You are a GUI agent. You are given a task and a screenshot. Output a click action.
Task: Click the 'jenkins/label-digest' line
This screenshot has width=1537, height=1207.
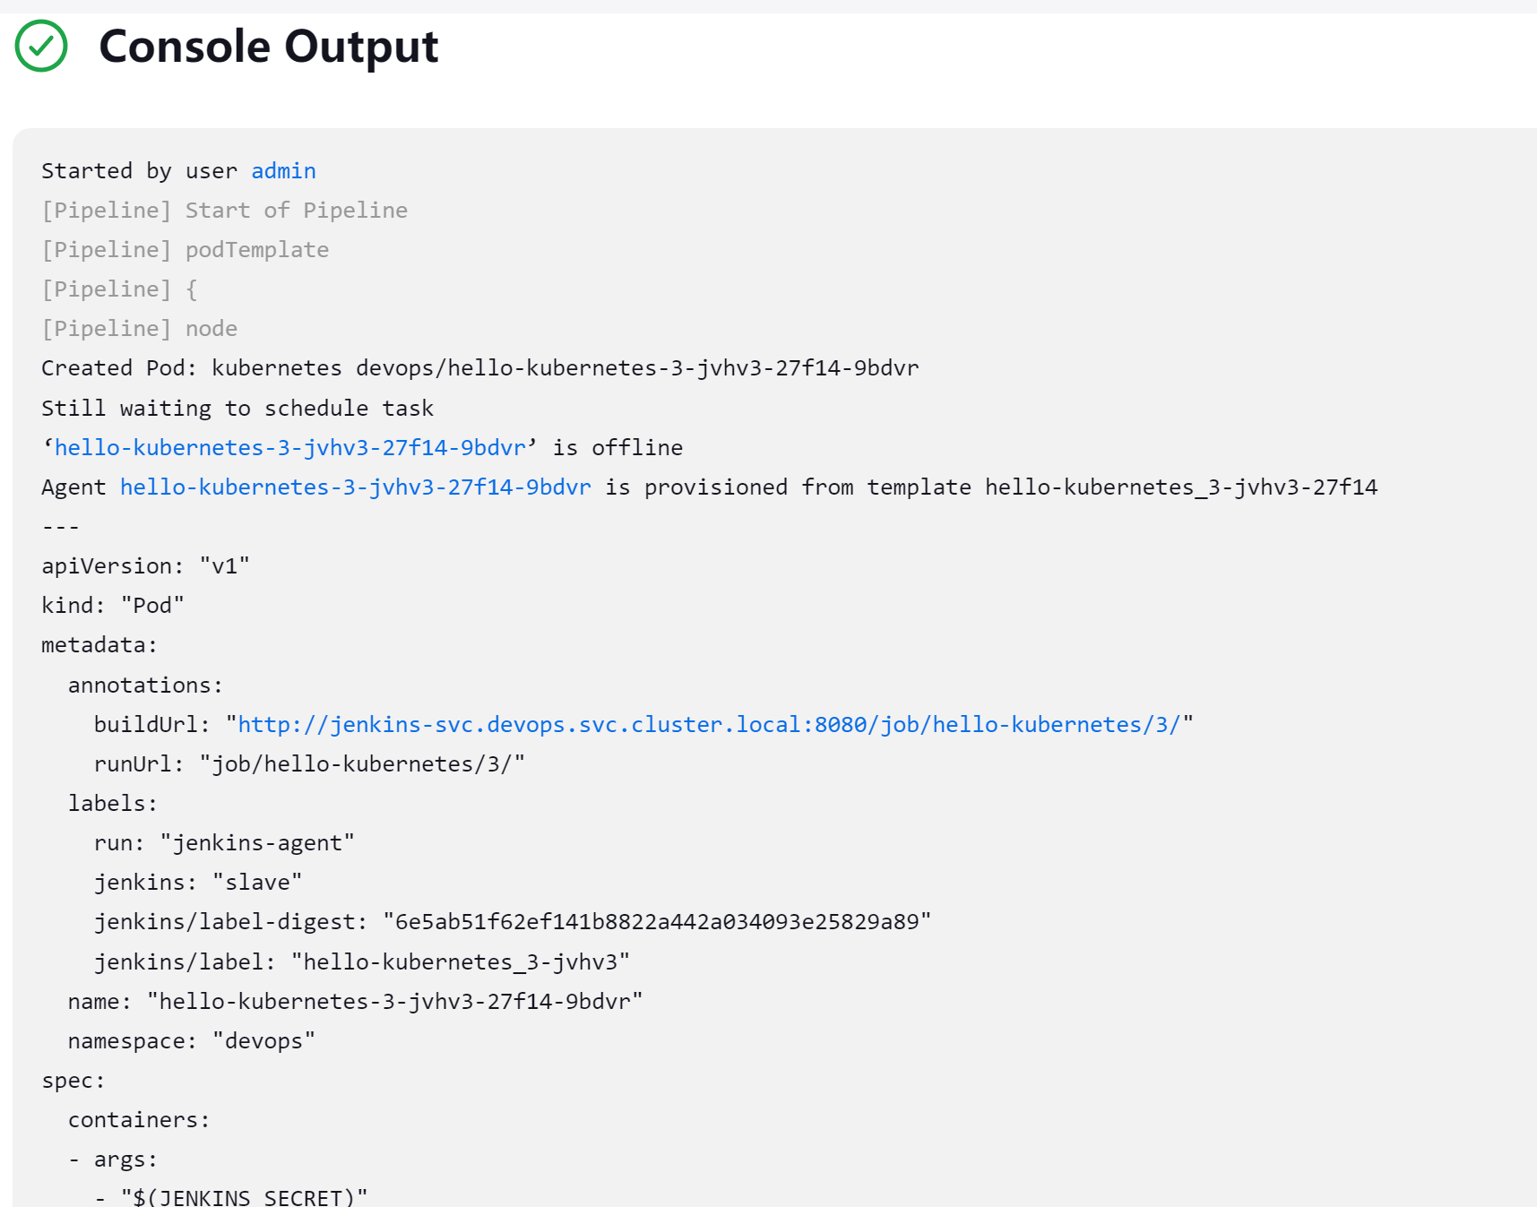[x=513, y=922]
